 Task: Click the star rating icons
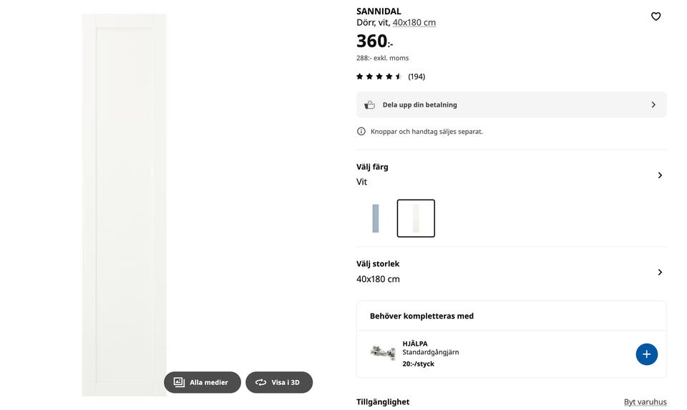point(379,77)
